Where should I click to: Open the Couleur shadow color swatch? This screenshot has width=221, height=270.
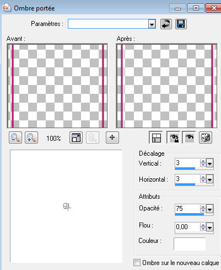coord(190,243)
